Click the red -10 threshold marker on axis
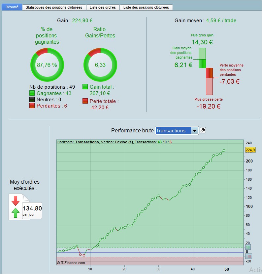Screen dimensions: 262x274 (248, 256)
